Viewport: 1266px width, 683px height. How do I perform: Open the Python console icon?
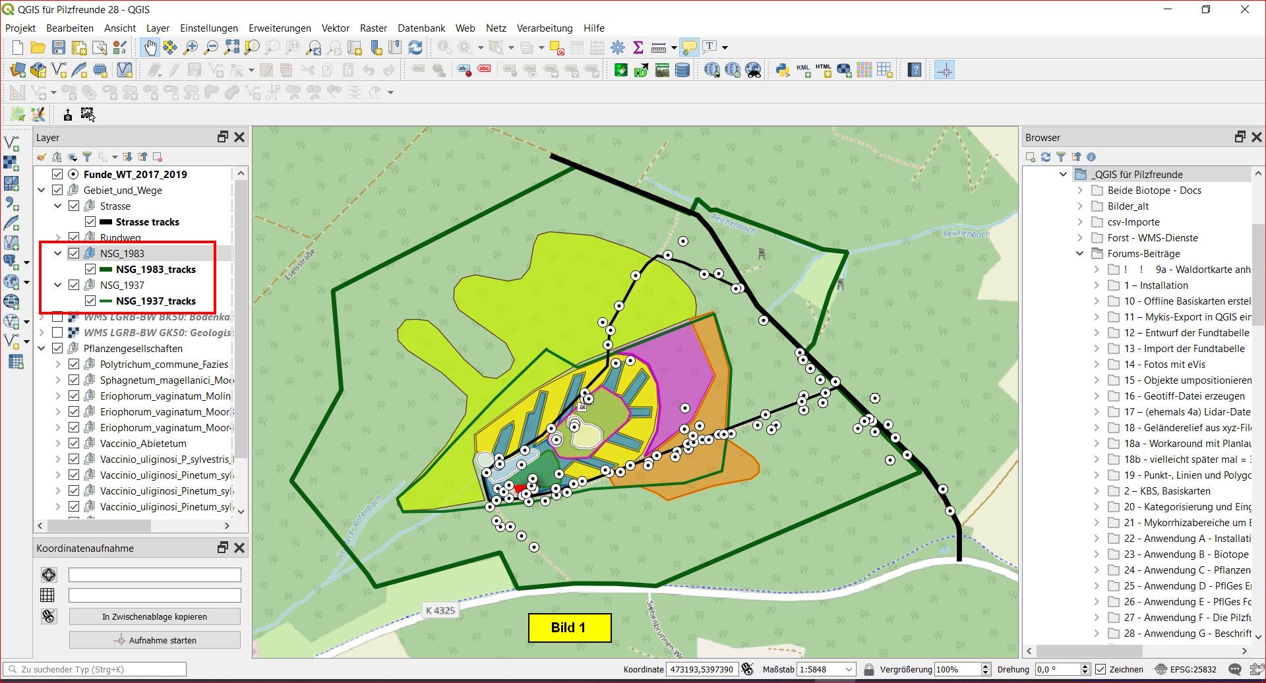point(782,70)
